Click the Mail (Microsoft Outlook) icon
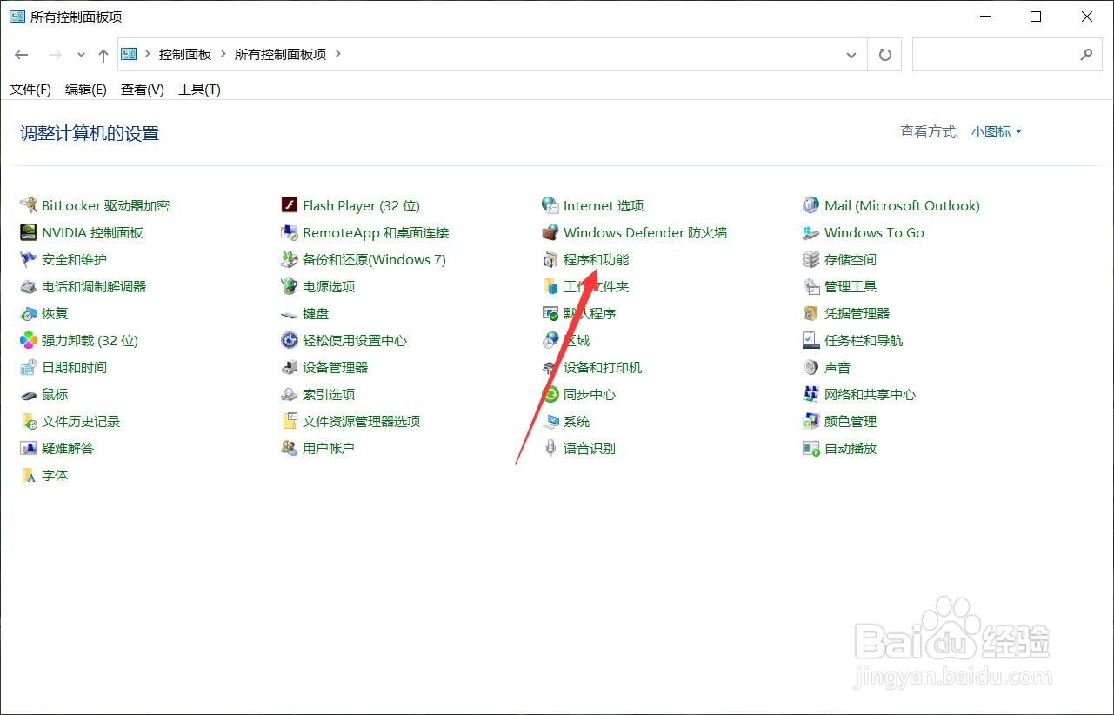Viewport: 1114px width, 715px height. [x=811, y=205]
